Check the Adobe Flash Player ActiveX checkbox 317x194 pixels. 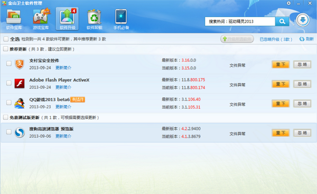9,83
